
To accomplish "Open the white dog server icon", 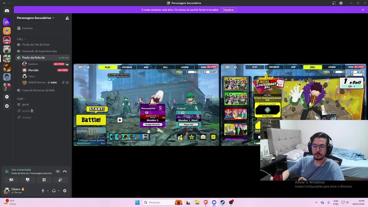I will coord(7,49).
